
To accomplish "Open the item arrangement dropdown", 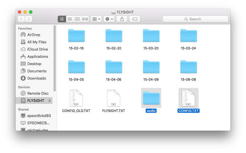I will pos(96,19).
